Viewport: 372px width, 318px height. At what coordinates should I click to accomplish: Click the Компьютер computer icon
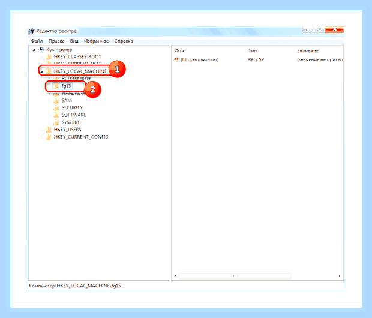point(41,49)
